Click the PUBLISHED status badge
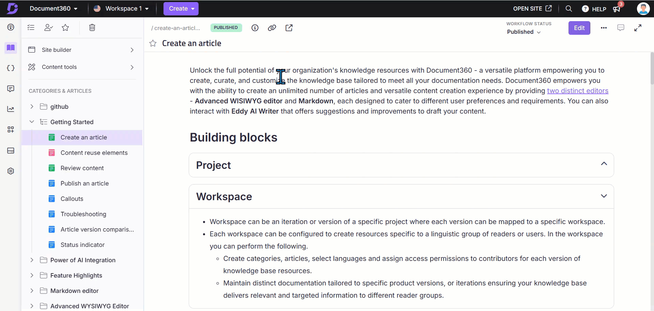The image size is (654, 311). click(226, 28)
